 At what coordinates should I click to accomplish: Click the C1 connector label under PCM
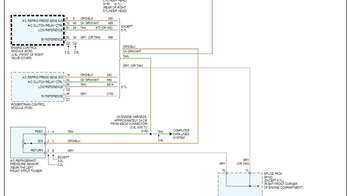[x=68, y=100]
